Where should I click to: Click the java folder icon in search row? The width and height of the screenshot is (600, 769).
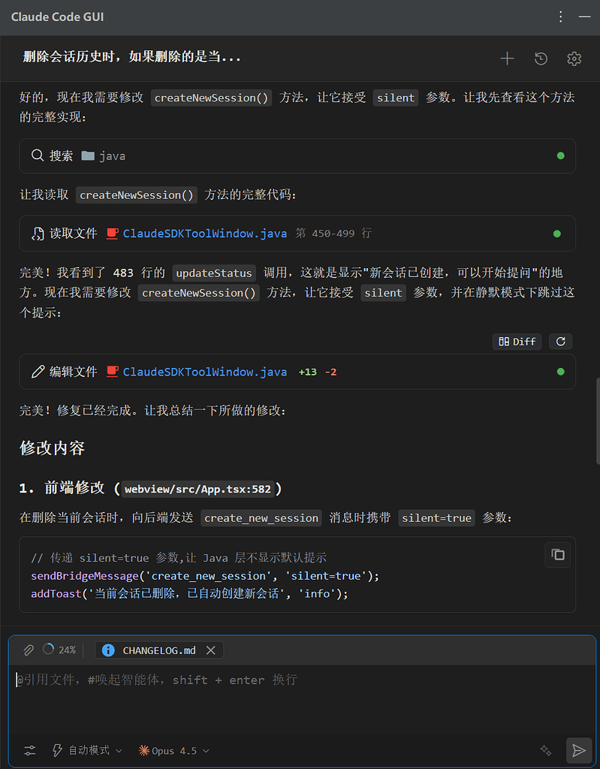point(88,155)
